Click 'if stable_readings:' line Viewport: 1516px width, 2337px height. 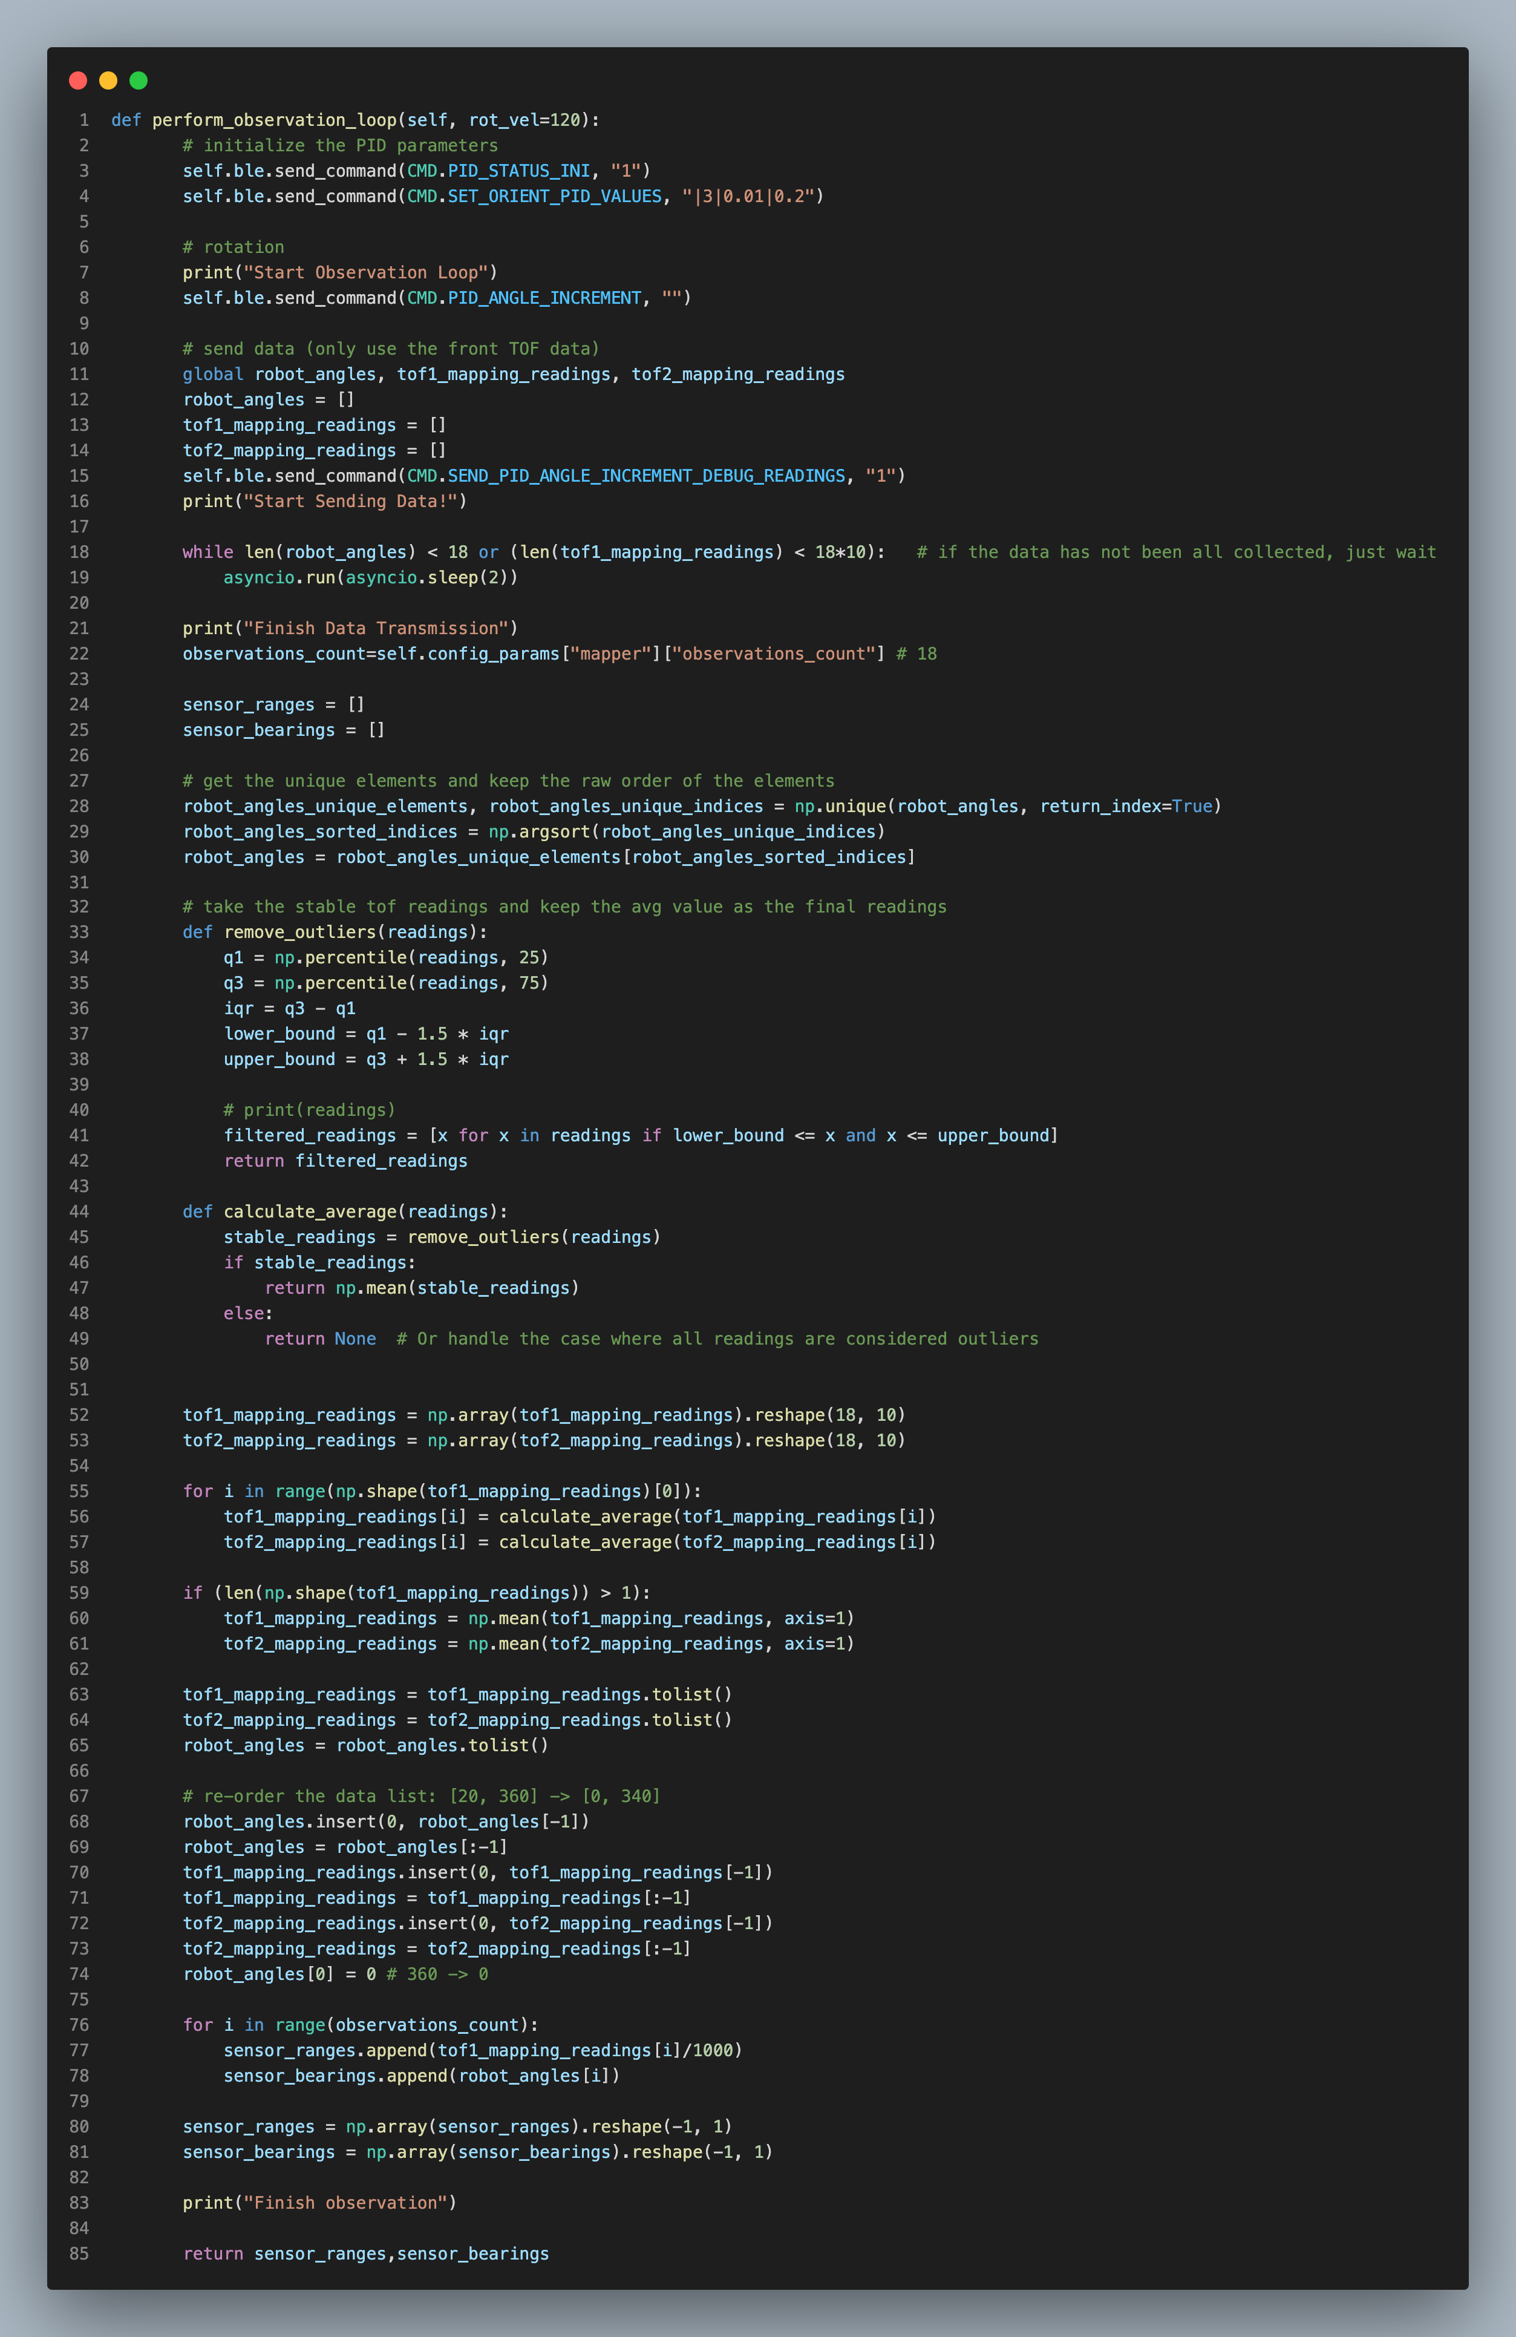coord(320,1263)
